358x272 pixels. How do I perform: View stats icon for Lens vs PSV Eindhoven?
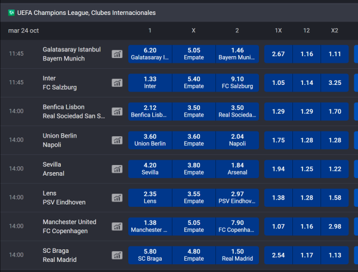tap(117, 197)
